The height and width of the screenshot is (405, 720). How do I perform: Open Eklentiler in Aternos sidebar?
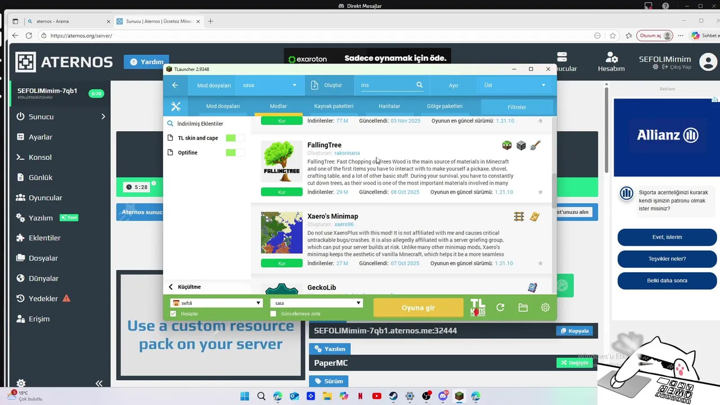(44, 238)
